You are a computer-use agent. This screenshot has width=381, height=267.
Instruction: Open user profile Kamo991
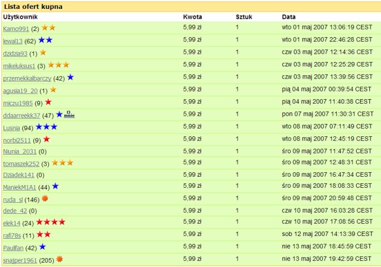(x=16, y=29)
